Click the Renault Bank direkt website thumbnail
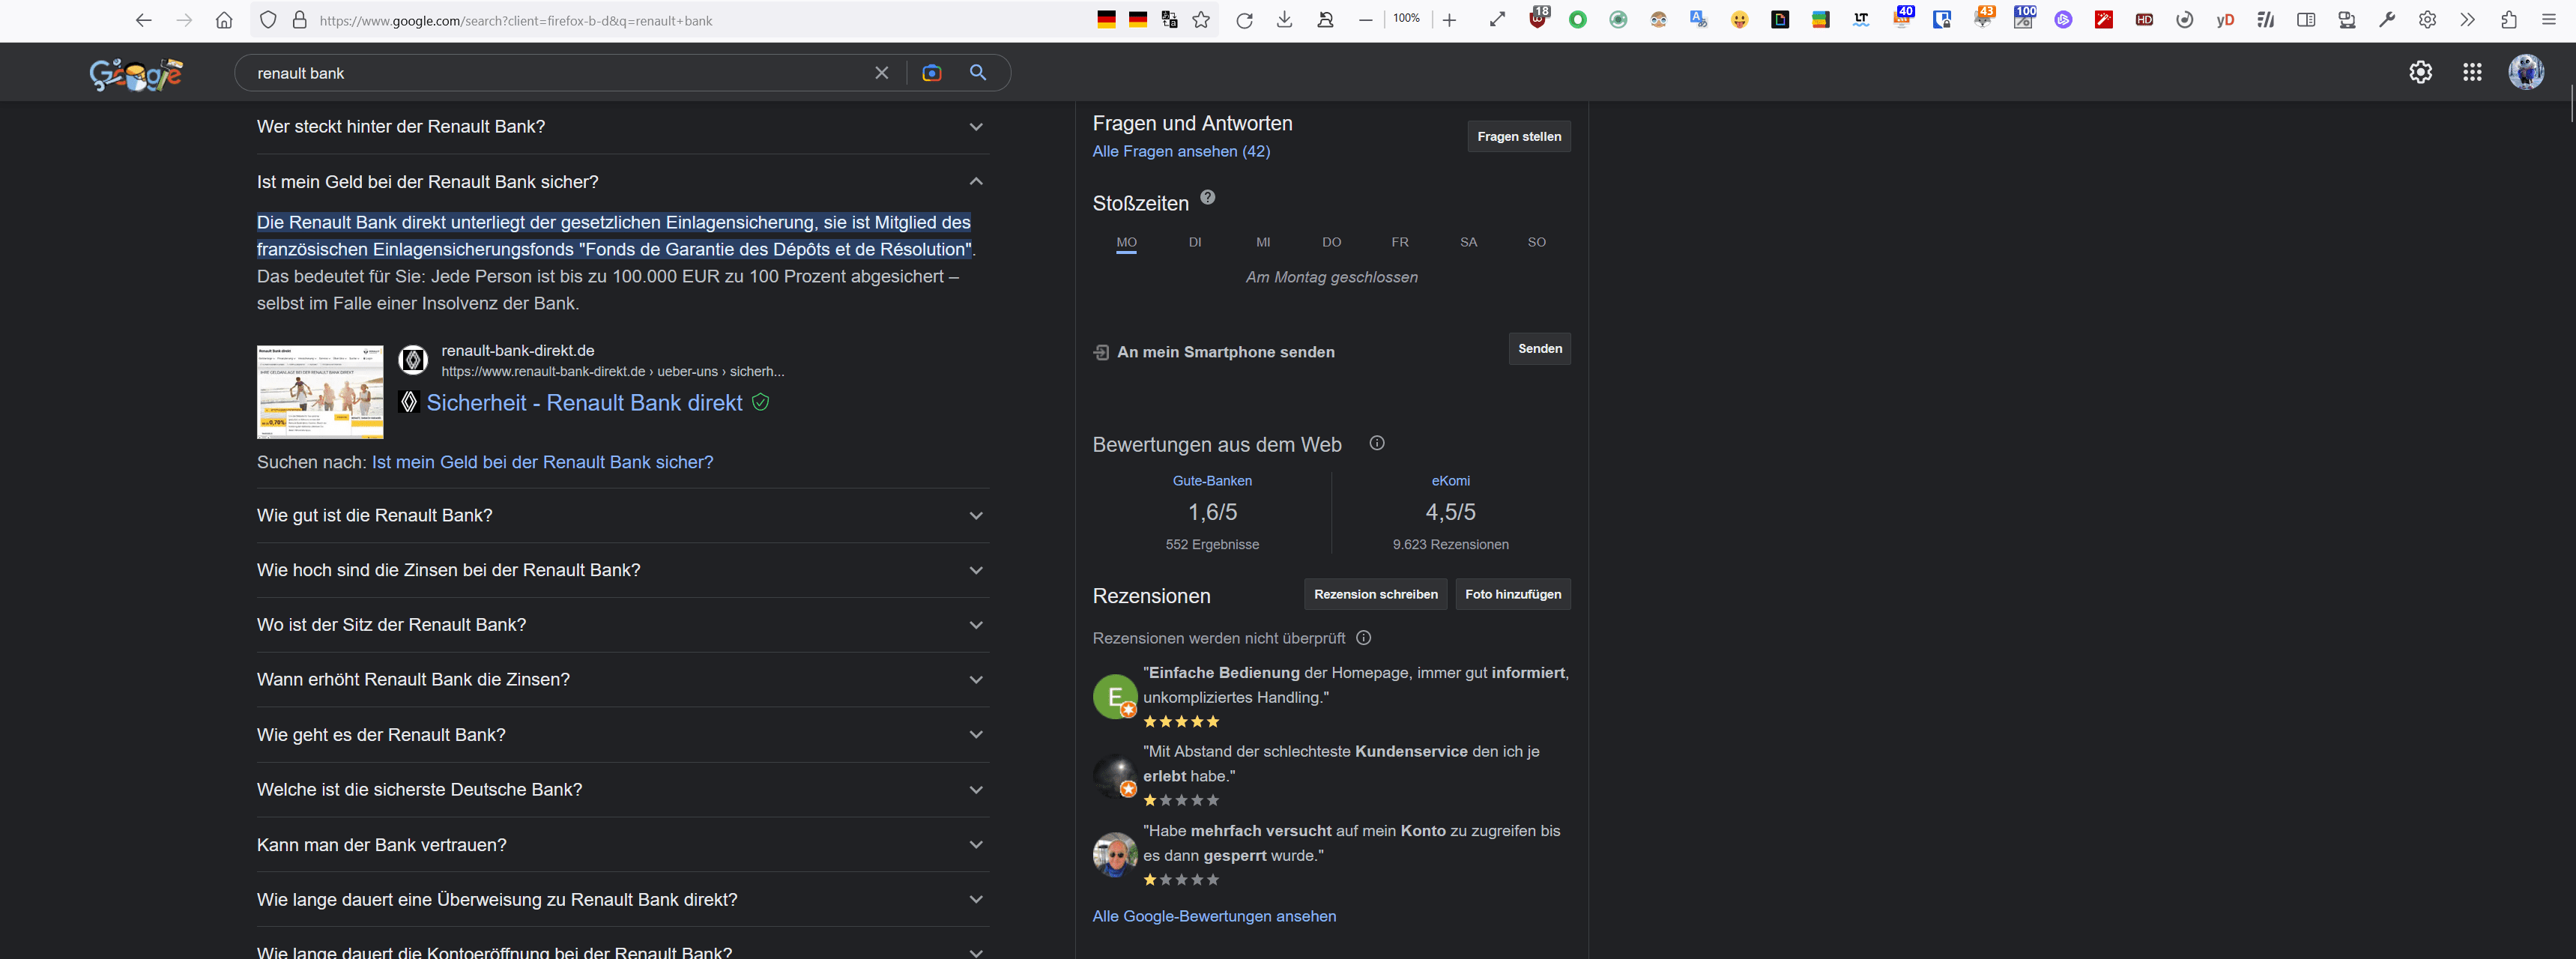The width and height of the screenshot is (2576, 959). pos(320,392)
